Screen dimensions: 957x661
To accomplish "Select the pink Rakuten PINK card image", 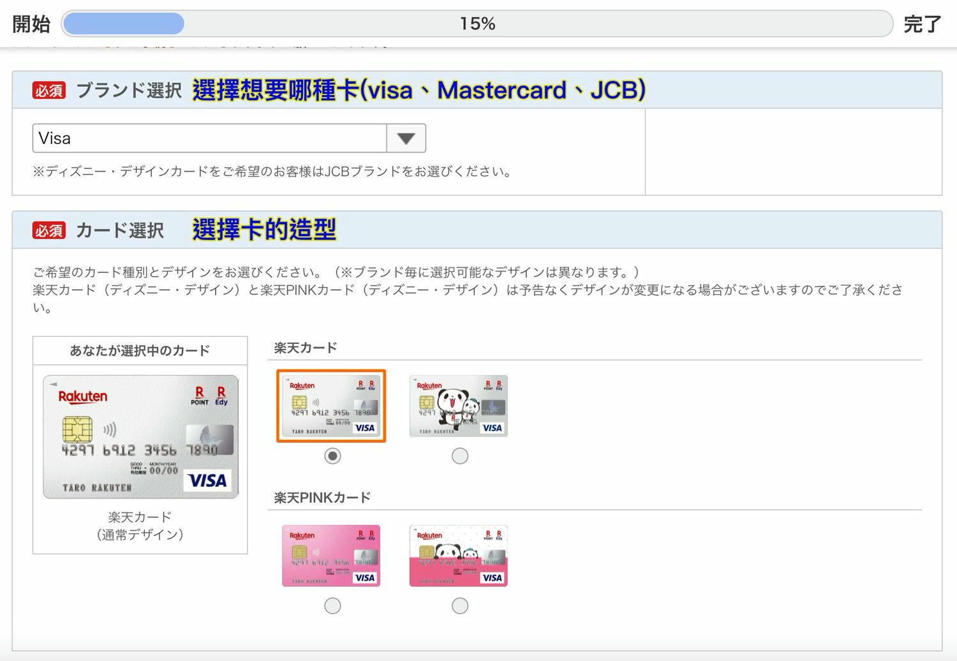I will pos(331,556).
